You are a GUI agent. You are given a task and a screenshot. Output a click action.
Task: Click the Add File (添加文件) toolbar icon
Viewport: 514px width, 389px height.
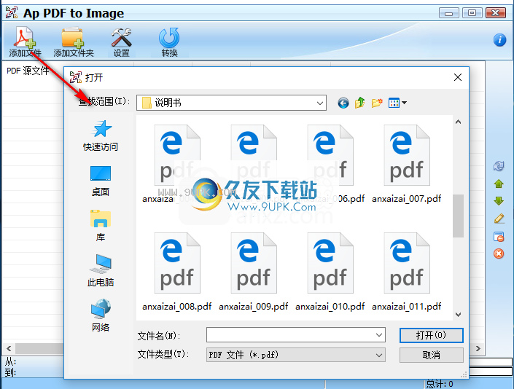pos(25,42)
